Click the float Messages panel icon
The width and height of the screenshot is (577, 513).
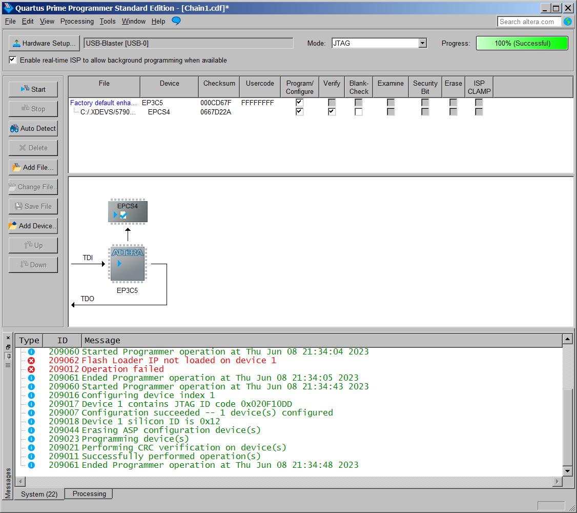[x=8, y=347]
